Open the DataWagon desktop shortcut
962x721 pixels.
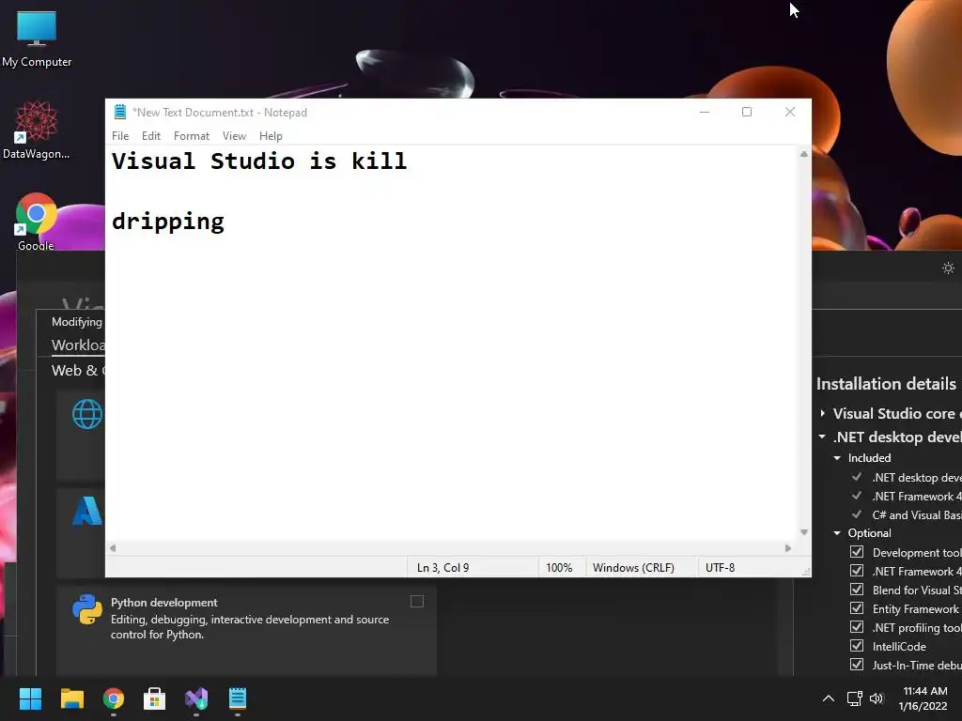[x=37, y=130]
